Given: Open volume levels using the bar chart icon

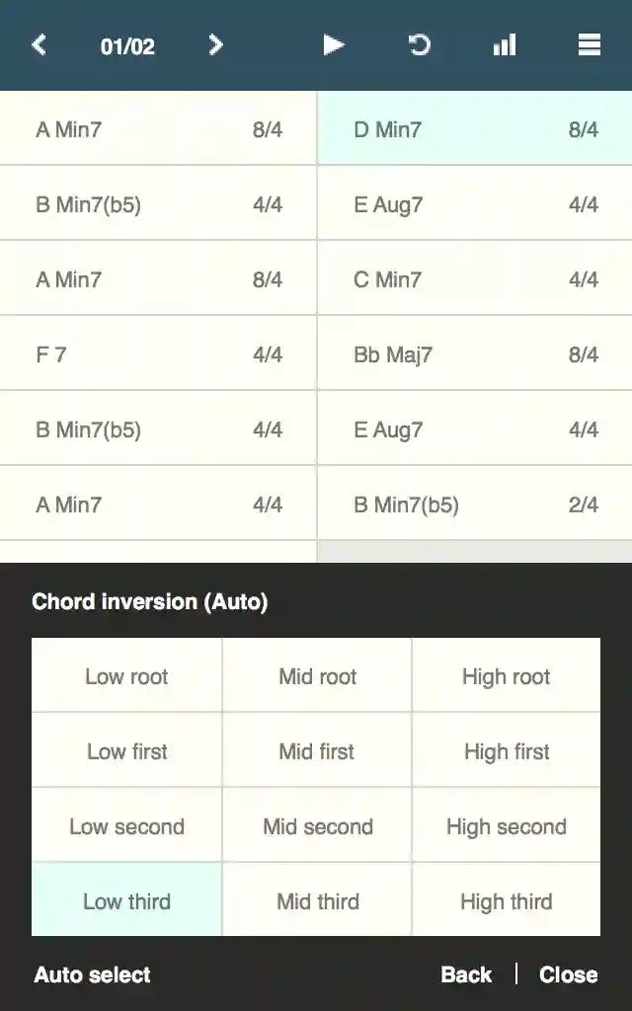Looking at the screenshot, I should (504, 45).
